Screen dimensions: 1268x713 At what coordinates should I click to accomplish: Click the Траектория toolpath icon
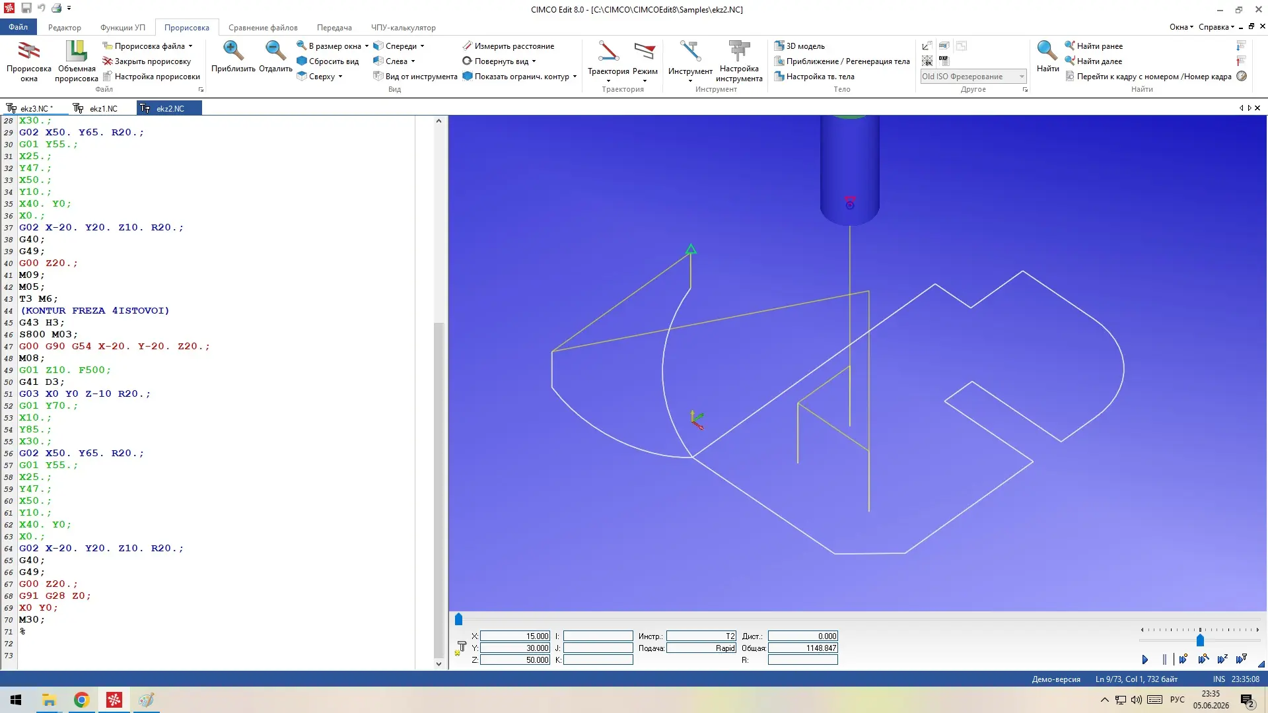click(x=608, y=51)
